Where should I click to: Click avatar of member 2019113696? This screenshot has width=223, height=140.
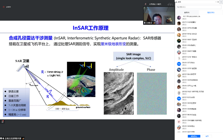click(179, 127)
